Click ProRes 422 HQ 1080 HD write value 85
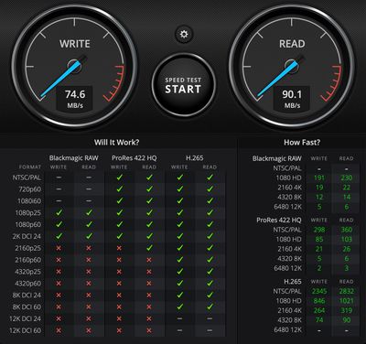The width and height of the screenshot is (366, 344). click(x=319, y=240)
